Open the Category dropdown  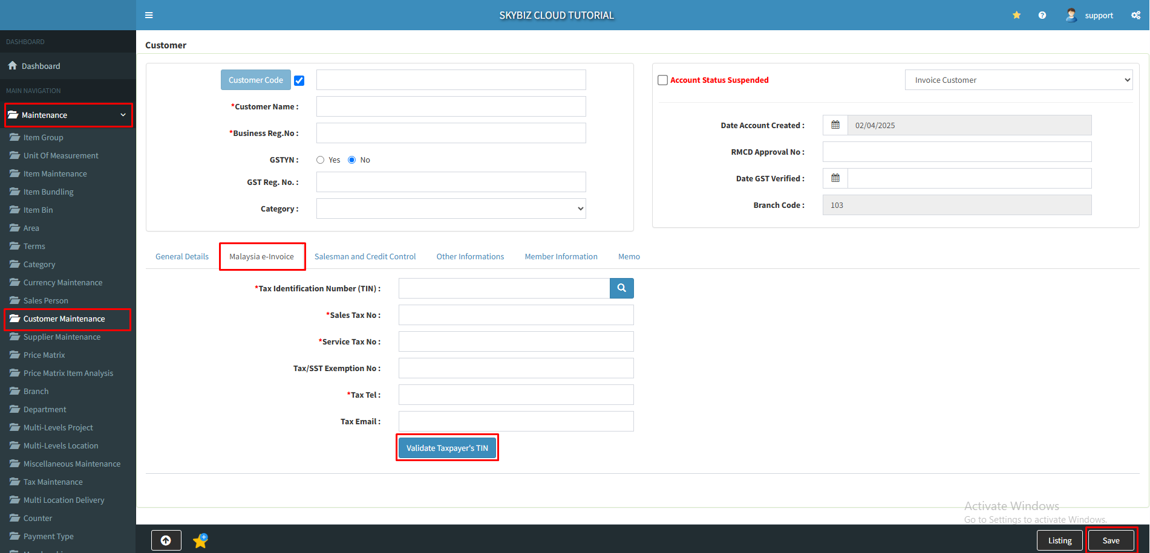pos(451,209)
